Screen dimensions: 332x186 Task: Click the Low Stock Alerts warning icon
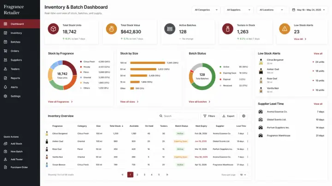285,29
